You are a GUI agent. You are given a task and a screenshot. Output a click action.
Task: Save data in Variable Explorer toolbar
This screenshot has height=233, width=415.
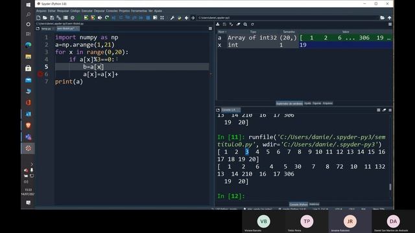tap(224, 25)
